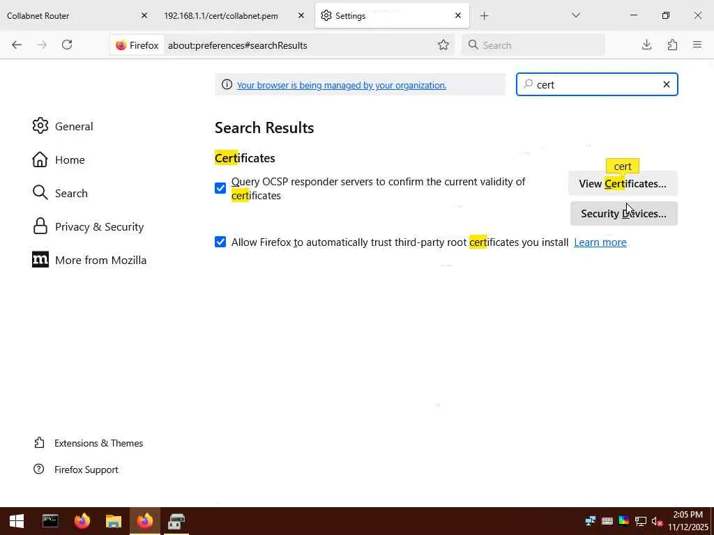Open the Firefox application menu

pos(697,45)
